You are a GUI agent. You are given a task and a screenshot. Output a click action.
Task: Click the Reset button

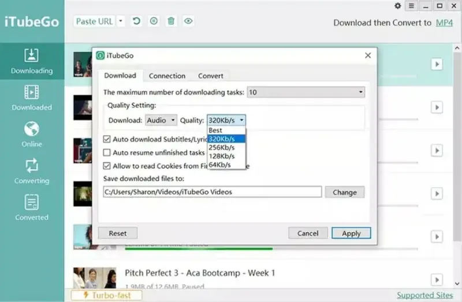point(118,233)
